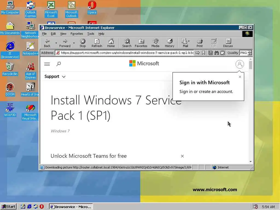Screen dimensions: 280x210
Task: Expand the Forward button history dropdown arrow
Action: [x=74, y=43]
